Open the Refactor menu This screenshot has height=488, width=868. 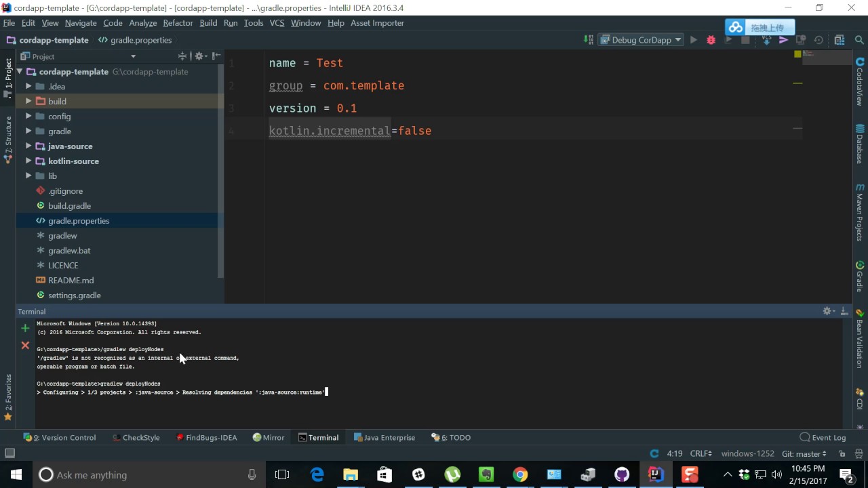click(x=178, y=23)
